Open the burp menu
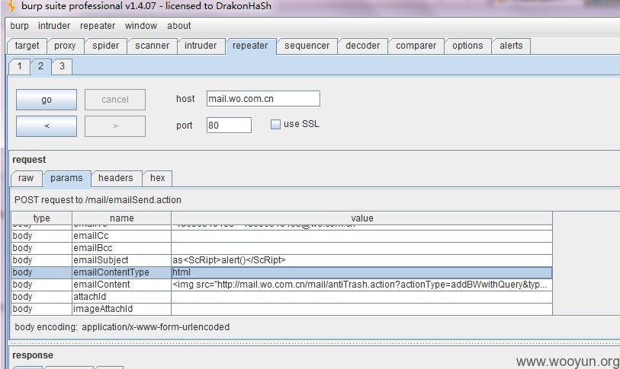 (x=19, y=26)
